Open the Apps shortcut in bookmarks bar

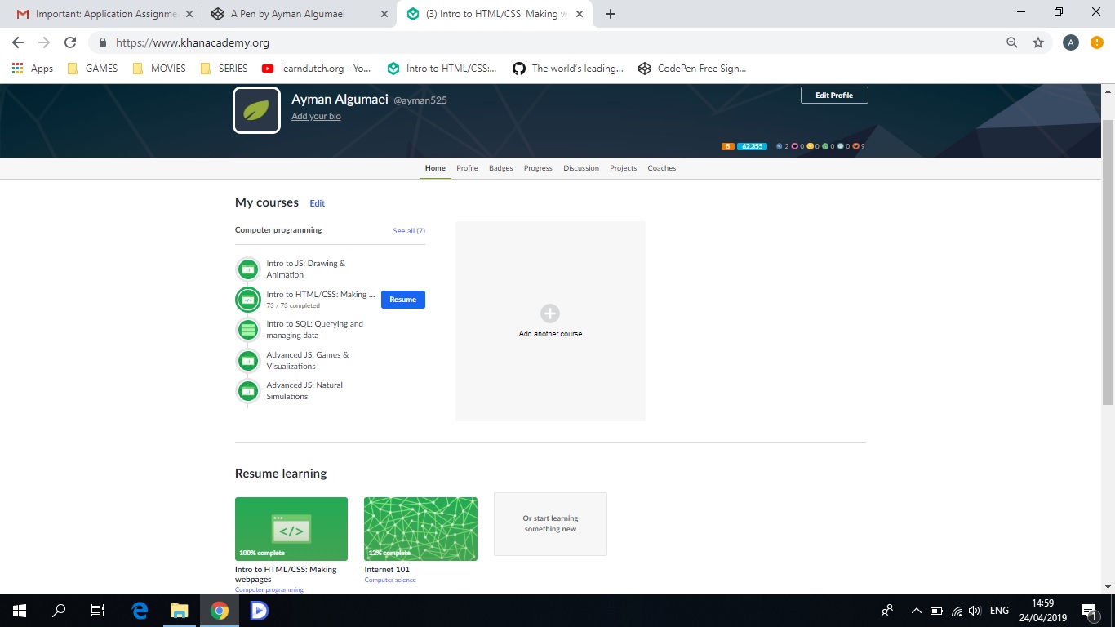33,69
